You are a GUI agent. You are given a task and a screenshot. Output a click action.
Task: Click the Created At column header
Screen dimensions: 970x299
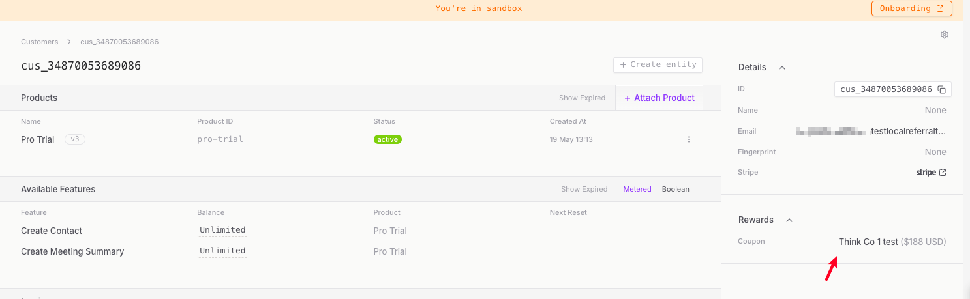568,121
